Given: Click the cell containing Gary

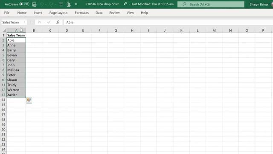Looking at the screenshot, I should pos(16,60).
